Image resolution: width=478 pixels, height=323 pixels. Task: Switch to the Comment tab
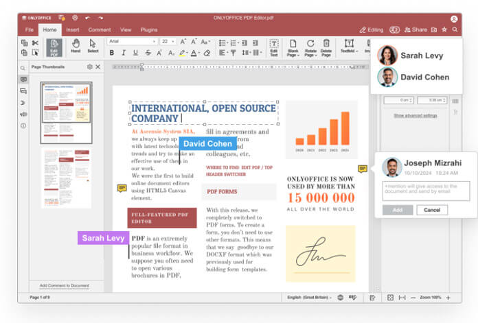point(100,30)
